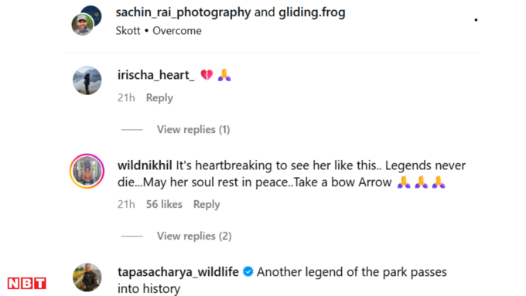Open tapasacharya_wildlife username link
526x296 pixels.
coord(178,272)
